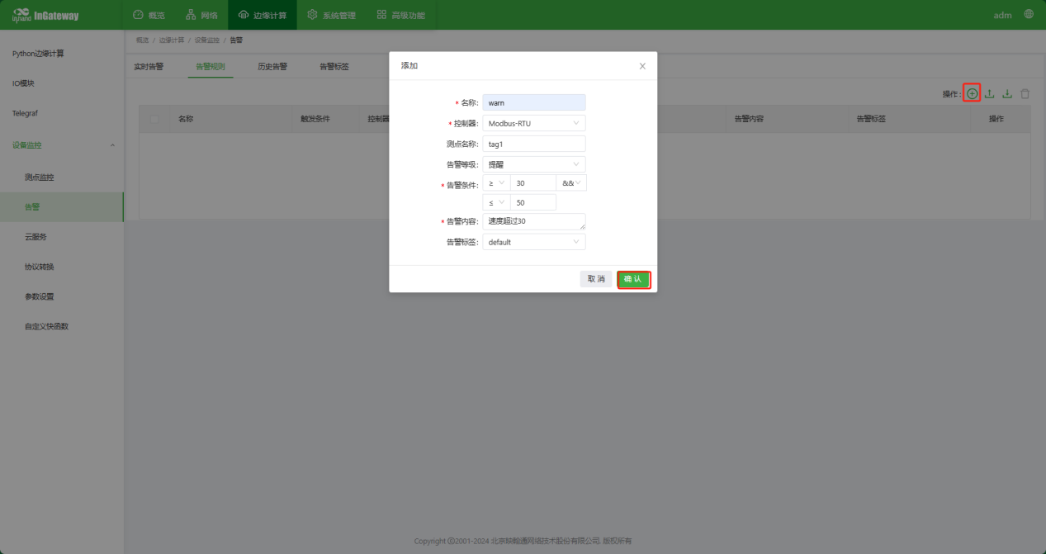Click the 操作 table column header
The image size is (1046, 554).
pyautogui.click(x=996, y=119)
